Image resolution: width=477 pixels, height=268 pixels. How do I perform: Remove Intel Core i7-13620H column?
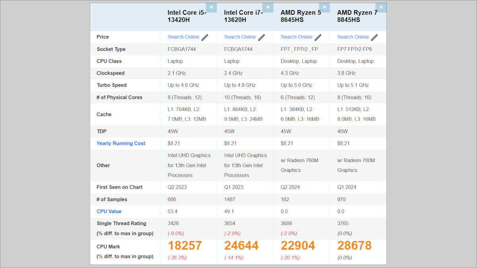[x=268, y=7]
